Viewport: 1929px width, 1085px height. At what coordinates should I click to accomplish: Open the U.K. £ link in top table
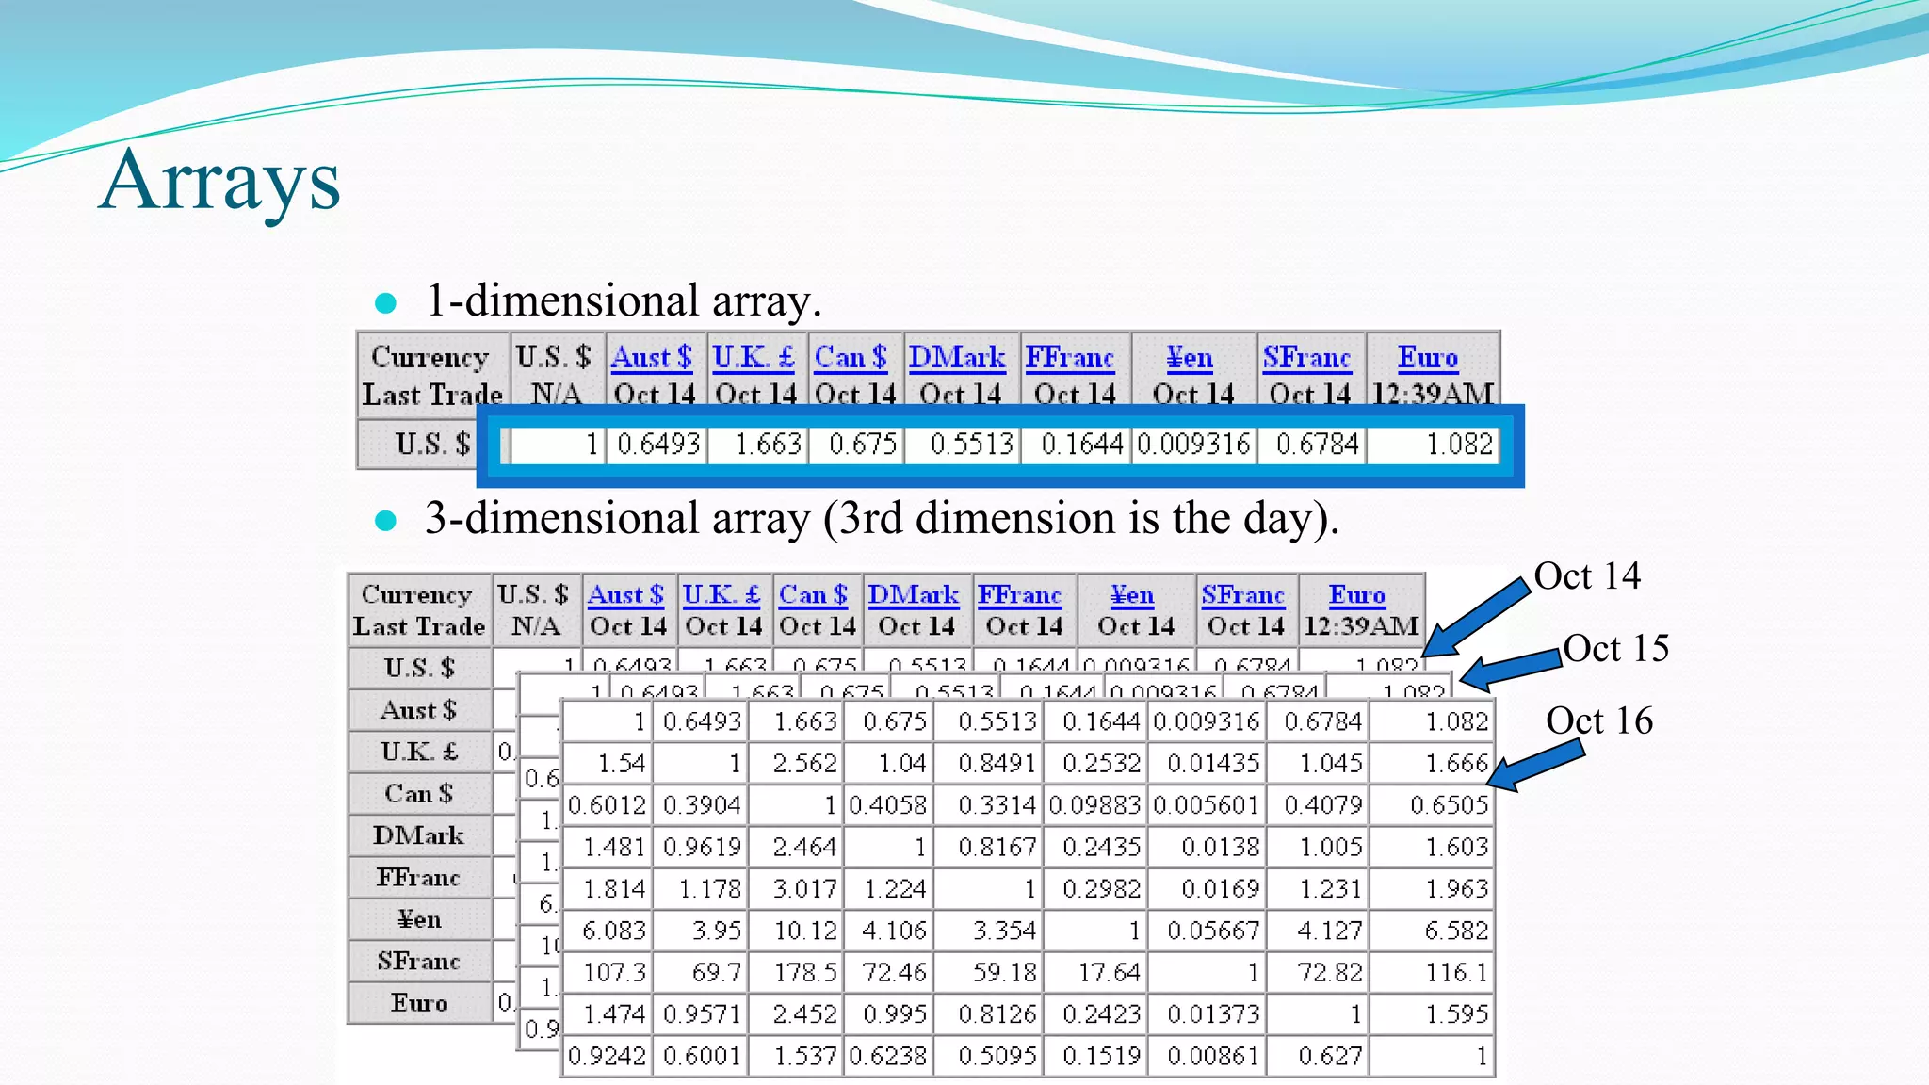pyautogui.click(x=753, y=358)
